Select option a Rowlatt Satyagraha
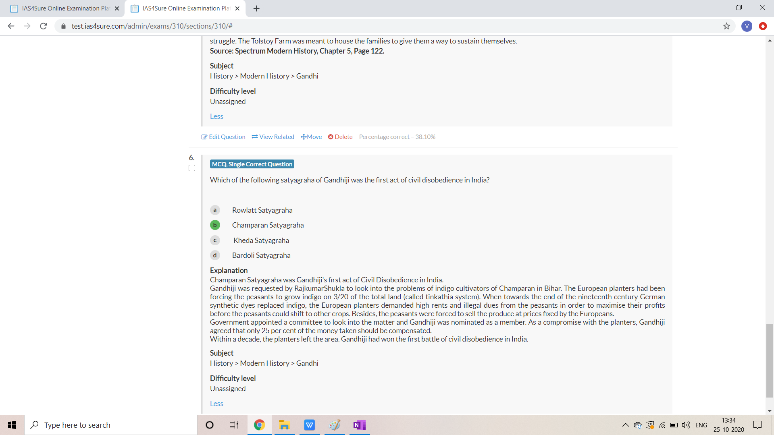This screenshot has width=774, height=435. pos(215,210)
